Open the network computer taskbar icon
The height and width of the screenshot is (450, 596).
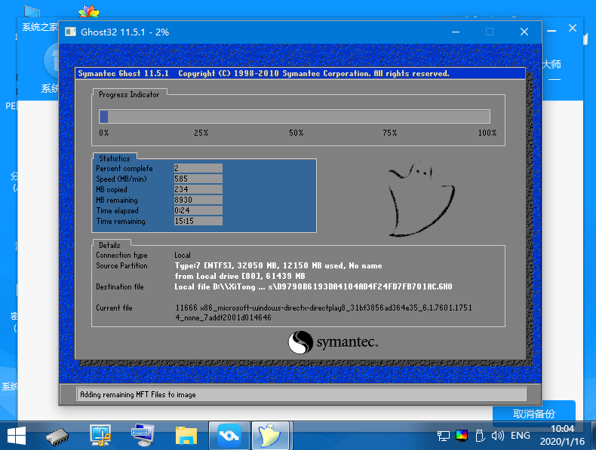(x=100, y=435)
